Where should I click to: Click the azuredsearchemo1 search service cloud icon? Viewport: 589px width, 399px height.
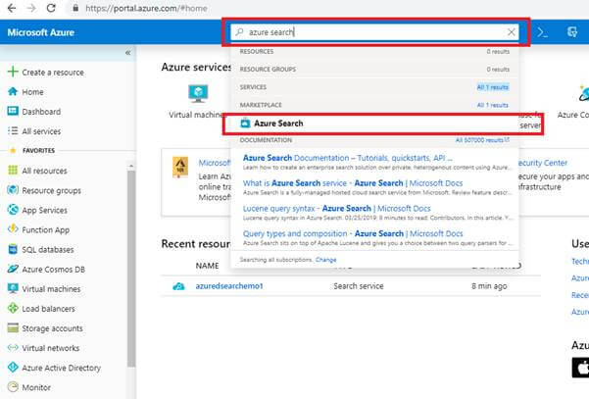click(178, 286)
